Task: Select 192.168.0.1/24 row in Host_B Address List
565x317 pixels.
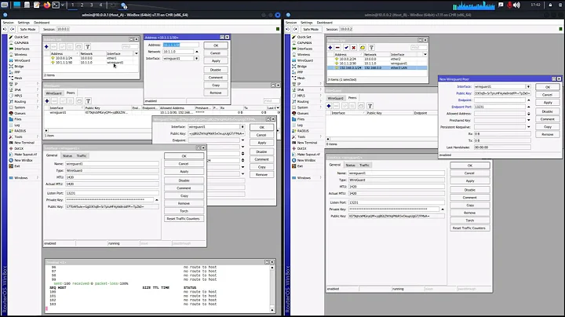Action: [x=377, y=67]
